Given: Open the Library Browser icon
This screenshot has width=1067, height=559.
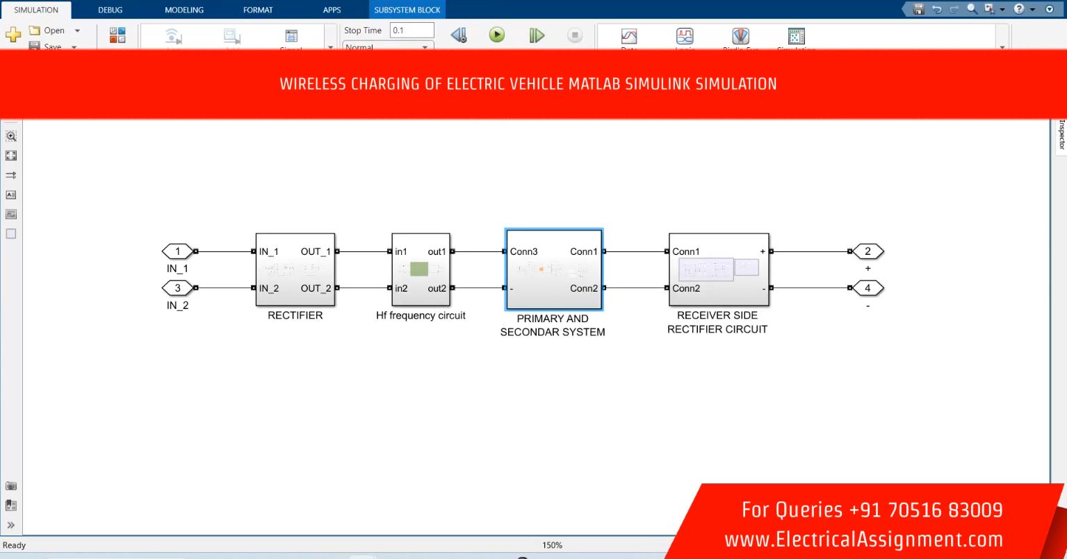Looking at the screenshot, I should click(x=117, y=35).
